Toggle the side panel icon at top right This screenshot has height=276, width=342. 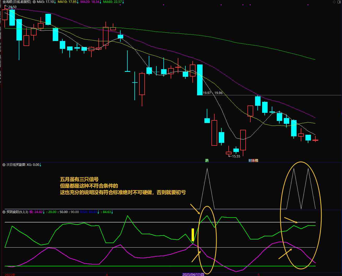[339, 2]
